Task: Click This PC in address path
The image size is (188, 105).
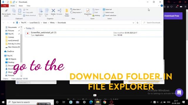Action: (x=24, y=23)
